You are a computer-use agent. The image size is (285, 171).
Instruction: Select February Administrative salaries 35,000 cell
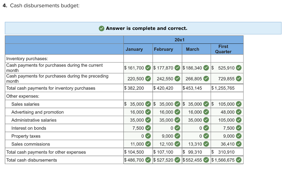click(167, 120)
